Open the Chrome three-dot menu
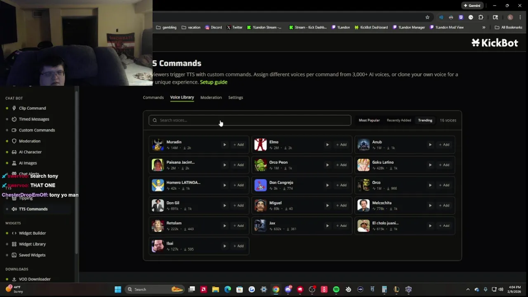 pos(521,17)
